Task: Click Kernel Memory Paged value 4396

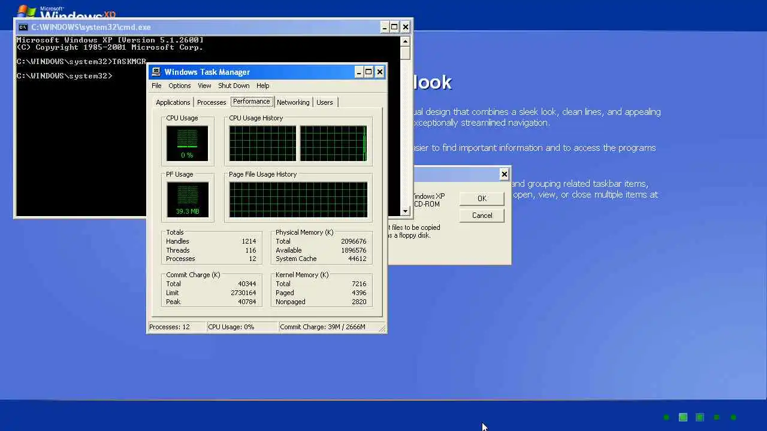Action: click(359, 293)
